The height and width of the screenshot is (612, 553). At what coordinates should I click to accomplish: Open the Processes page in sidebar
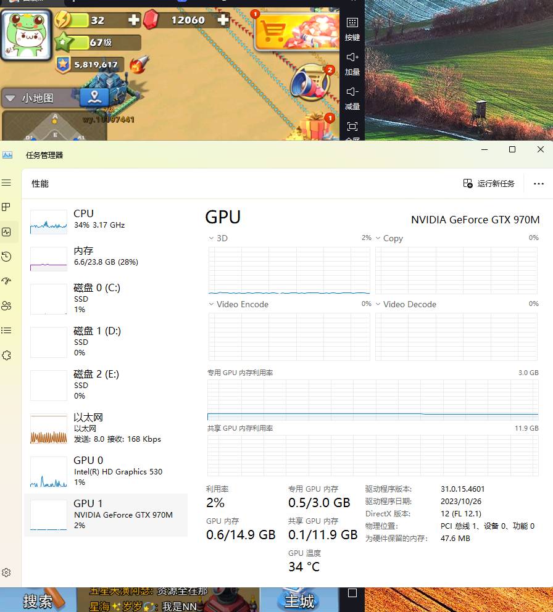point(6,207)
